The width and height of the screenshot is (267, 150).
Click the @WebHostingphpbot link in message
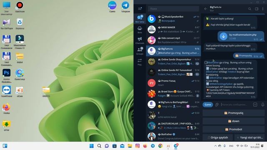[221, 84]
